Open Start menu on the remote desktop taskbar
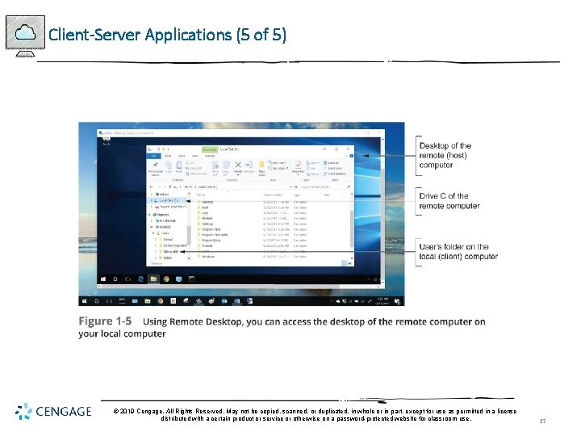Viewport: 581px width, 436px height. click(103, 279)
